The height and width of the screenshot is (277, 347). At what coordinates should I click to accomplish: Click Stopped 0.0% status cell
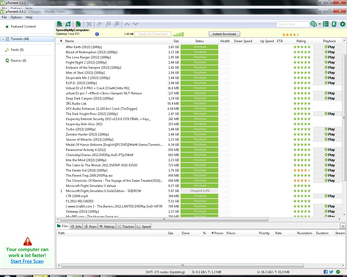pos(200,191)
